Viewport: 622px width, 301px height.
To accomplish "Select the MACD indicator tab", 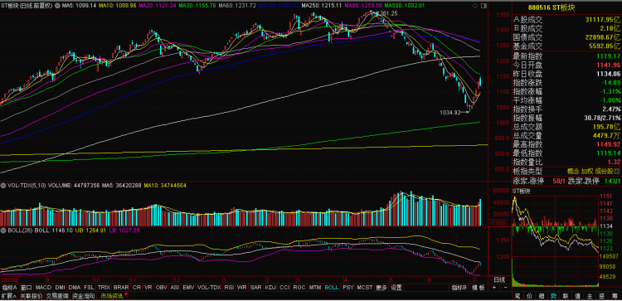I will pyautogui.click(x=44, y=288).
